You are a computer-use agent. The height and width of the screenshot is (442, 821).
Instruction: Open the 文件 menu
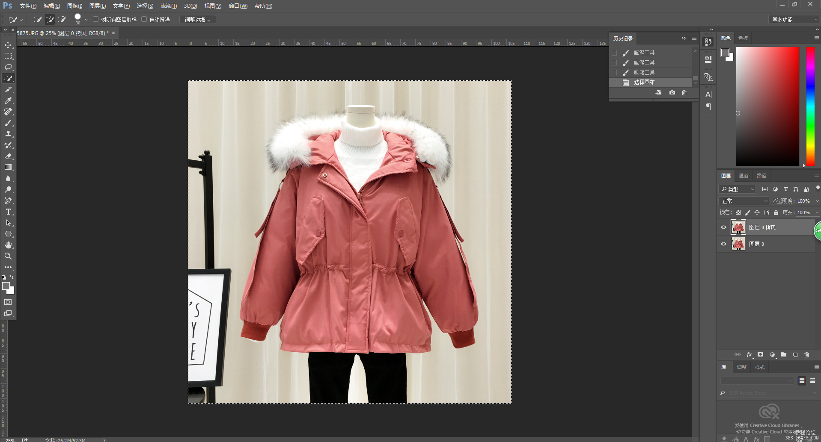[x=28, y=6]
